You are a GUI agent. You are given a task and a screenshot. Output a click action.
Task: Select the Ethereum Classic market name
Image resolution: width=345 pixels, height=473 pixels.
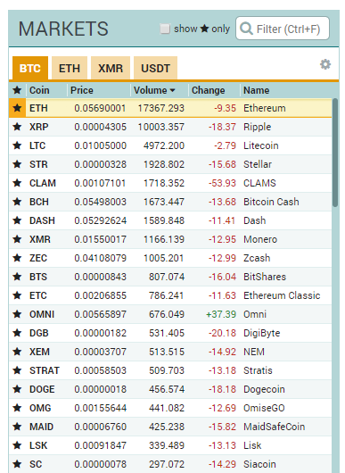click(x=282, y=295)
